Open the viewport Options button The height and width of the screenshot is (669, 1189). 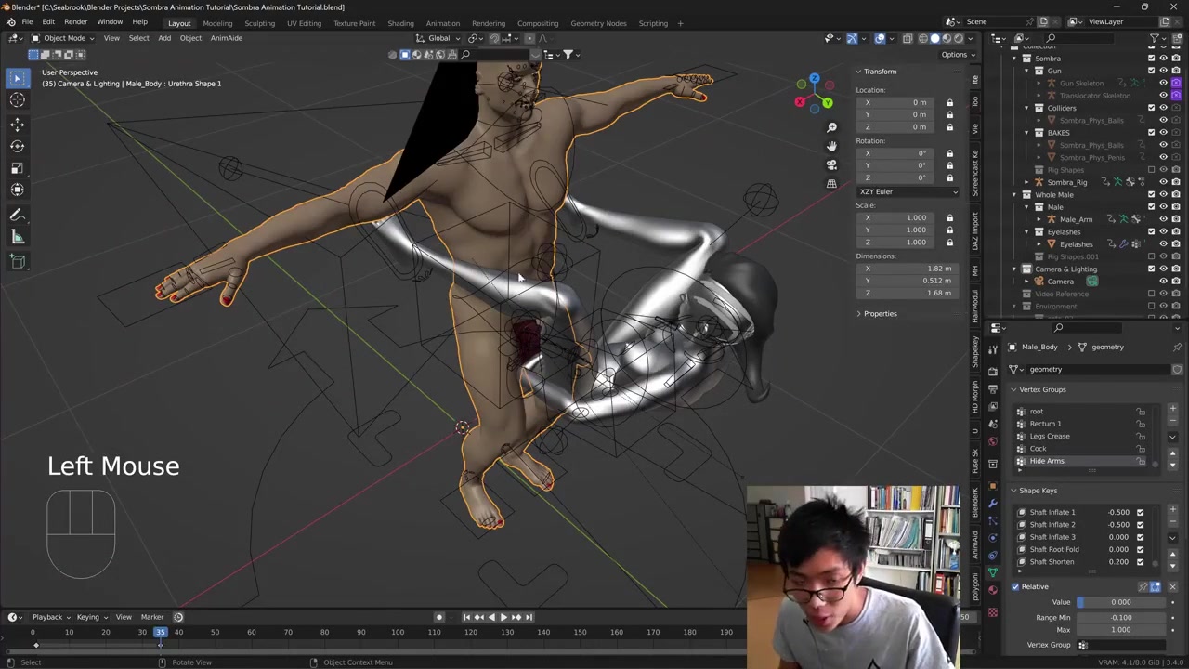[957, 55]
